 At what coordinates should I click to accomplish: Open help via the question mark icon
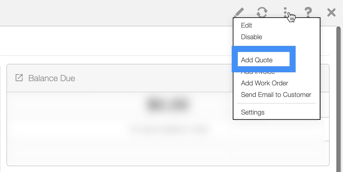308,12
